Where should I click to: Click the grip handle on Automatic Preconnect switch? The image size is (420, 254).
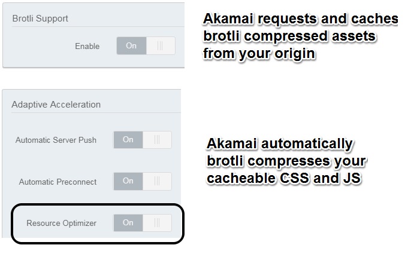tap(158, 181)
